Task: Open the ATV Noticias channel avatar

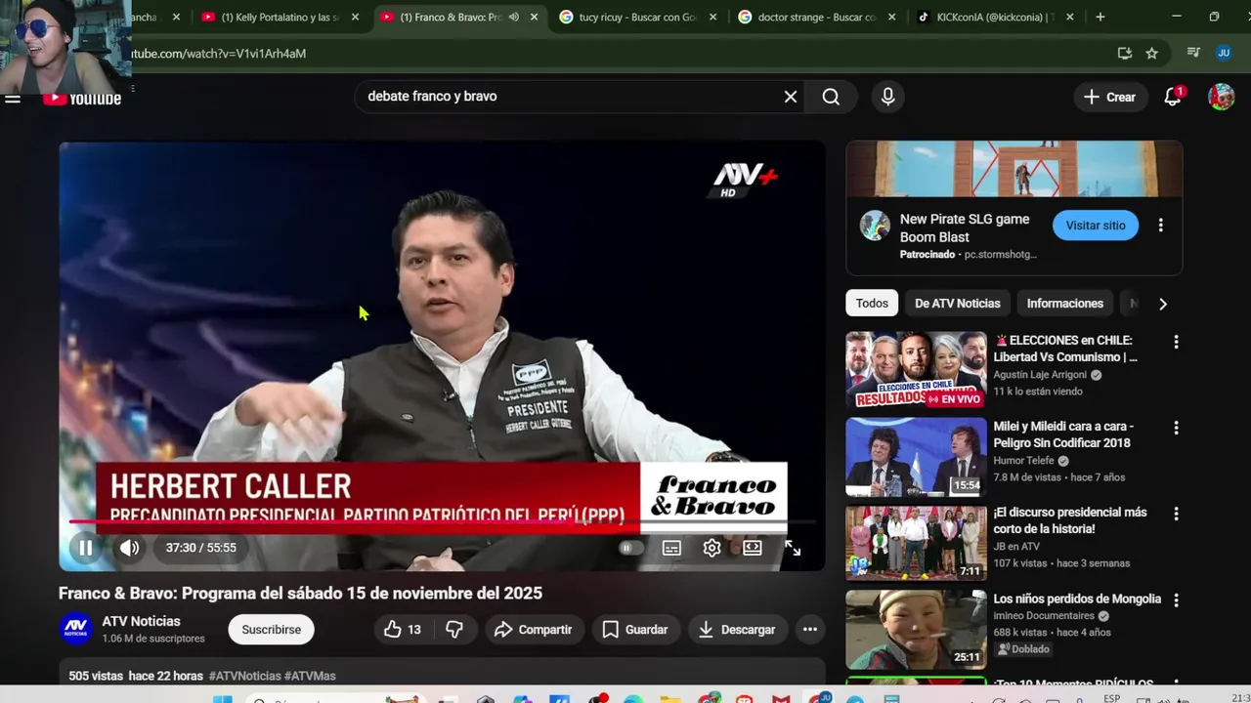Action: [76, 629]
